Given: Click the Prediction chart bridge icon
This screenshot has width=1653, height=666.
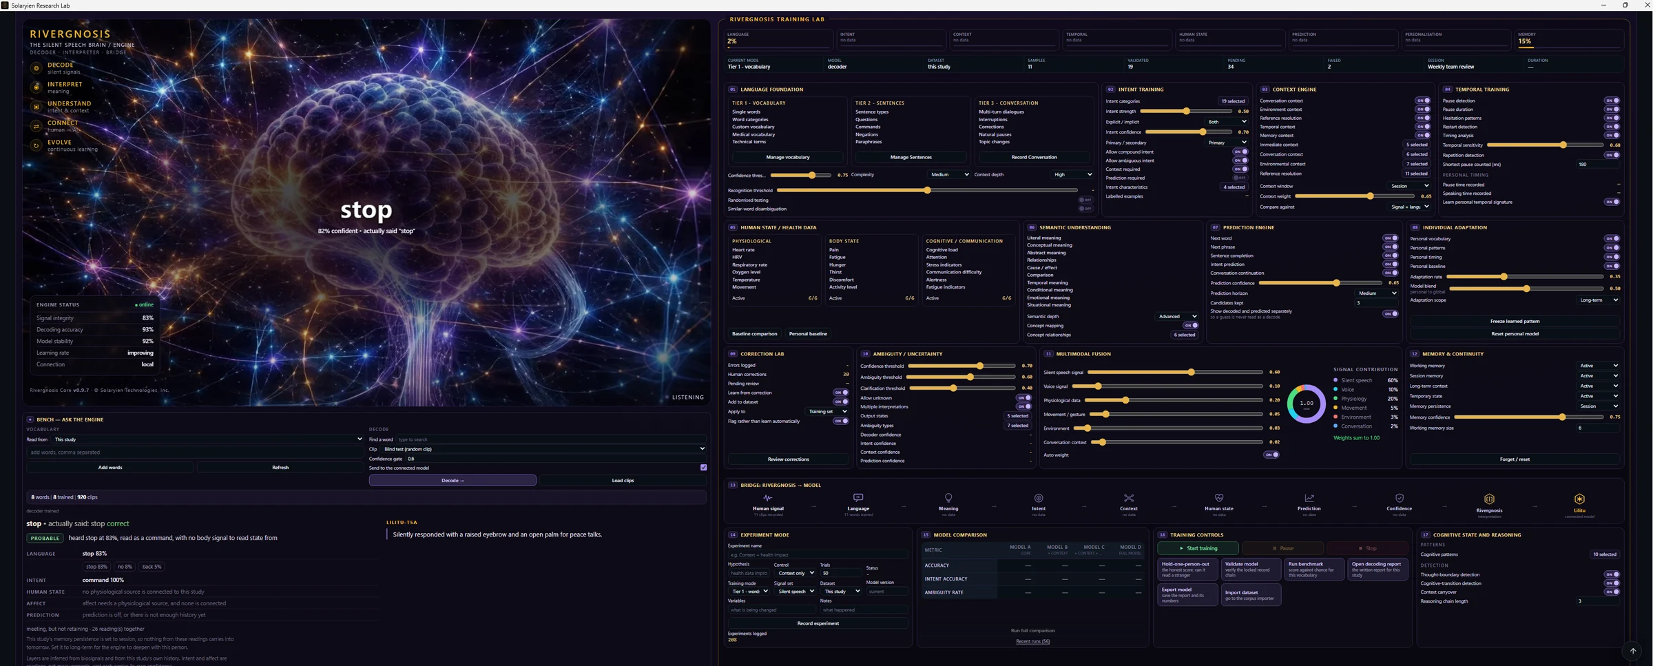Looking at the screenshot, I should coord(1309,498).
